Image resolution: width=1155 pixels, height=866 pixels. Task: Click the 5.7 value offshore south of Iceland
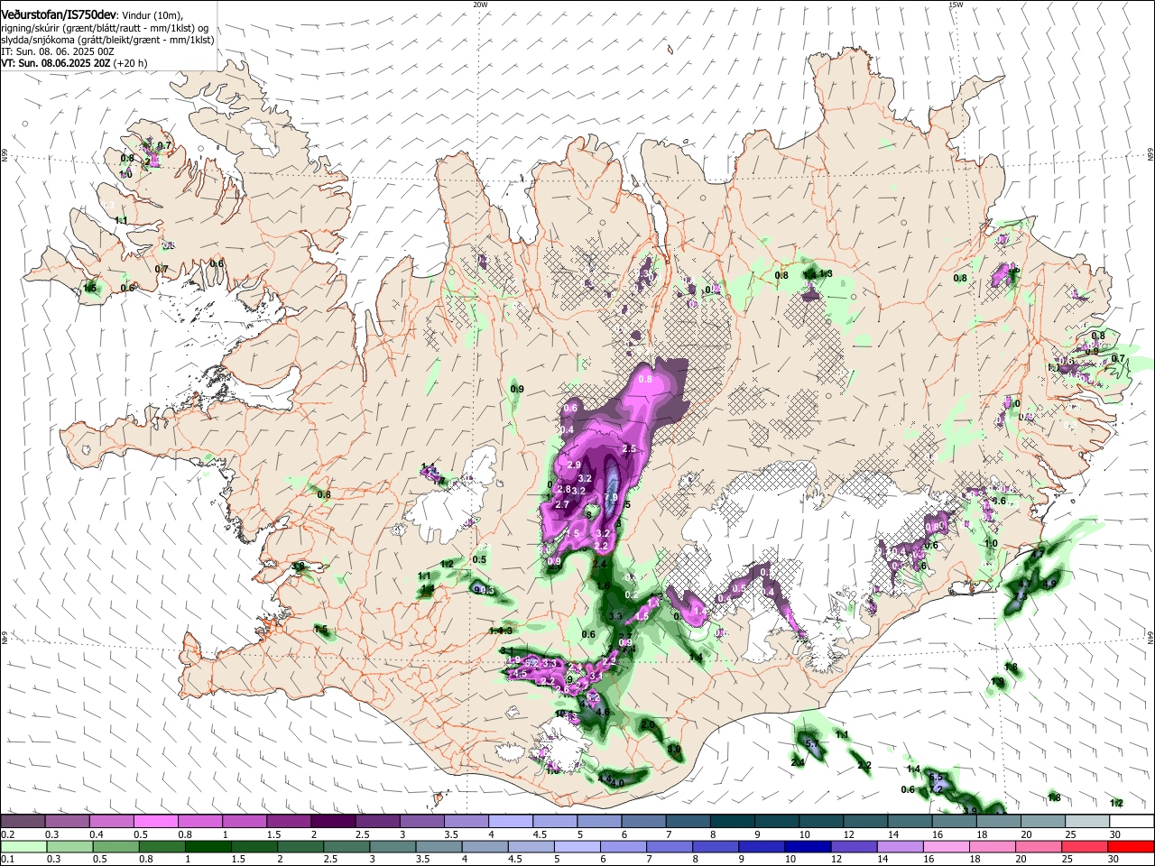point(811,743)
